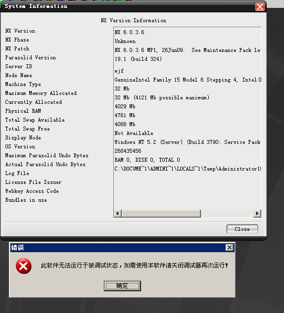The width and height of the screenshot is (284, 313).
Task: Select the GenuineIntel Family 15 line
Action: (x=188, y=80)
